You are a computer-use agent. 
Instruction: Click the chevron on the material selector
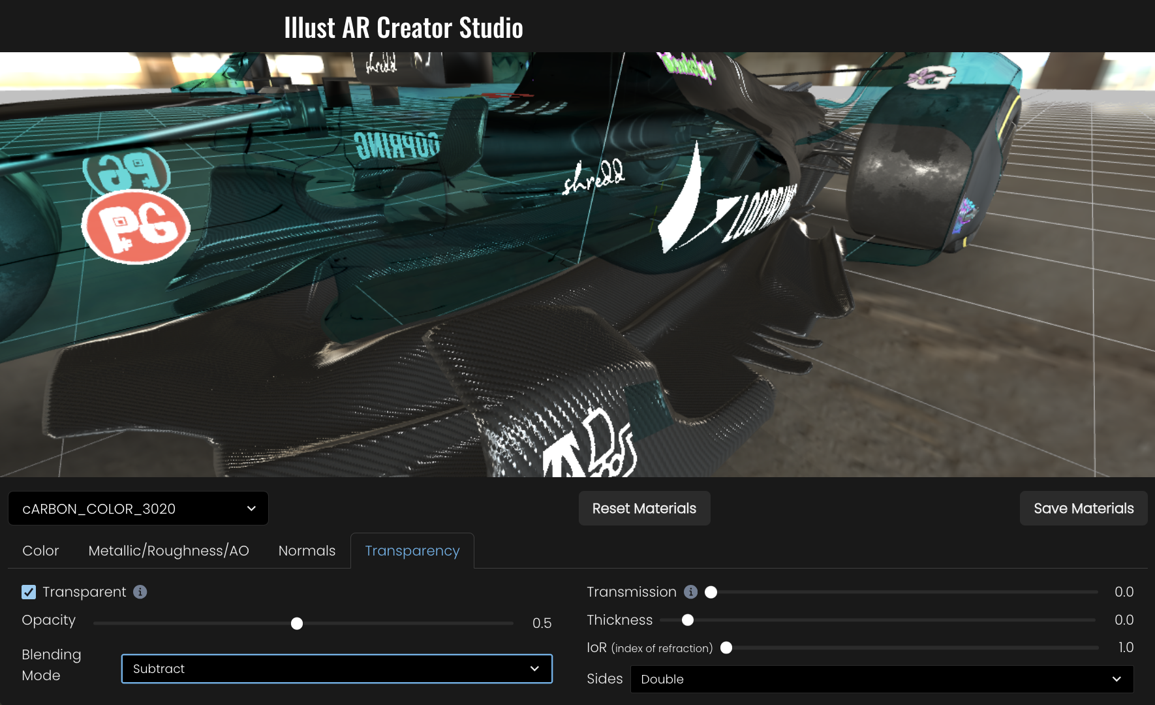pos(251,509)
